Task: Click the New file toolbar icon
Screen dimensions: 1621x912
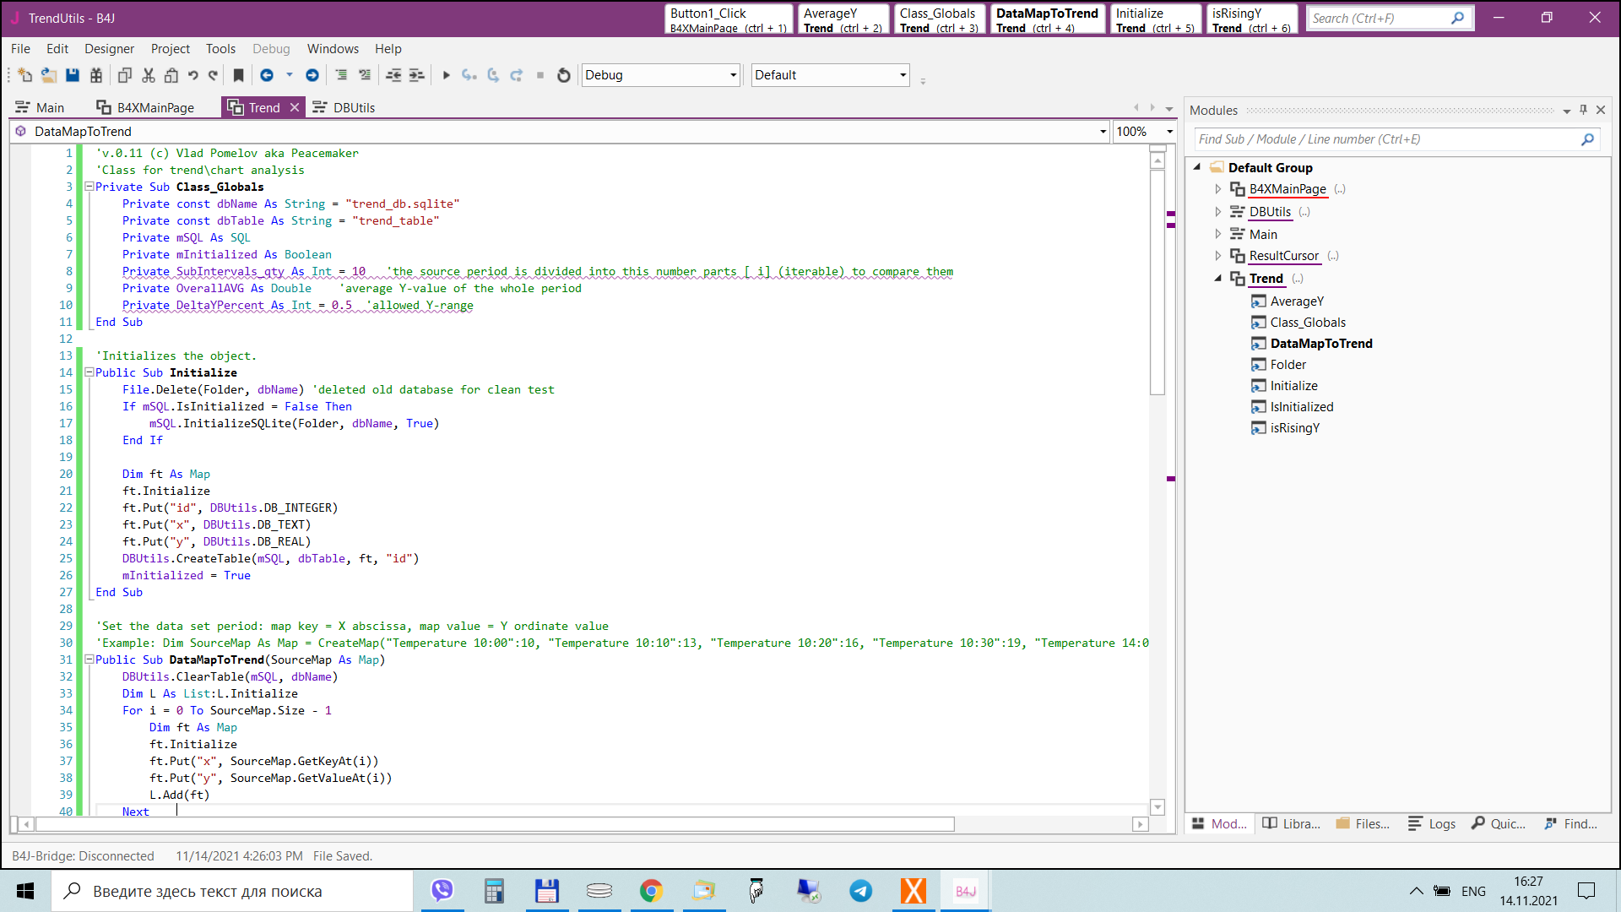Action: [25, 75]
